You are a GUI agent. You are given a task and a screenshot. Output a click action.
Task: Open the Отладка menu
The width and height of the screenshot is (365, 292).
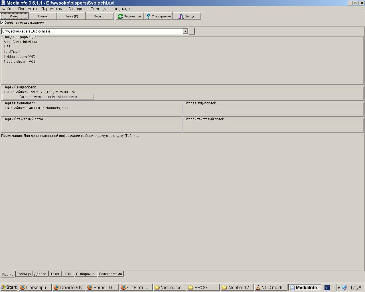pyautogui.click(x=76, y=9)
